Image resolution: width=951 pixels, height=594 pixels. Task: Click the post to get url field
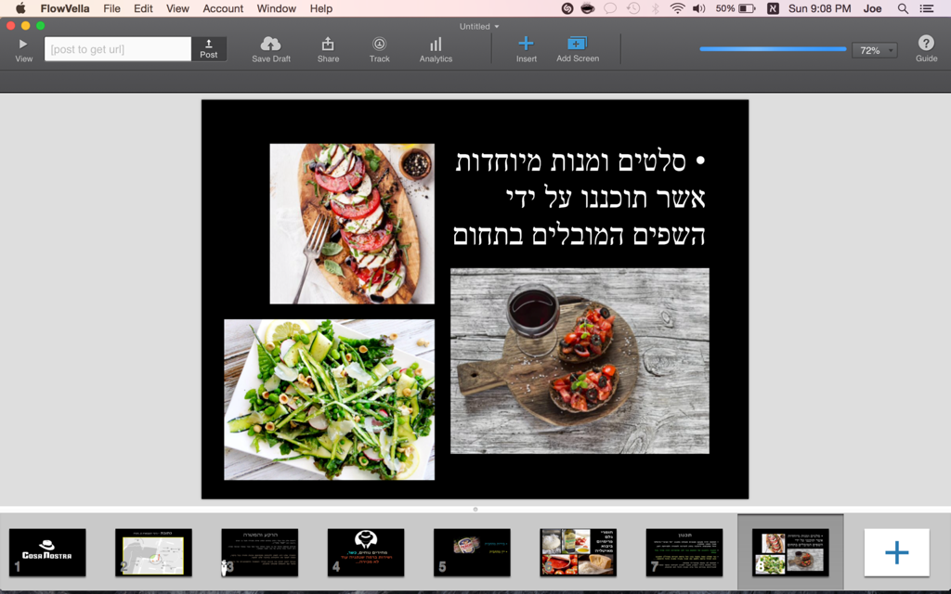click(118, 49)
